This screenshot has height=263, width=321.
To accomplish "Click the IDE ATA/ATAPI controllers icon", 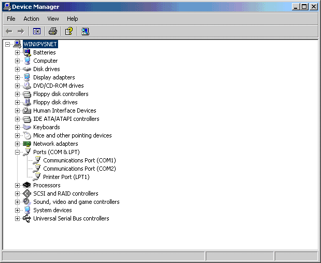I will [27, 119].
